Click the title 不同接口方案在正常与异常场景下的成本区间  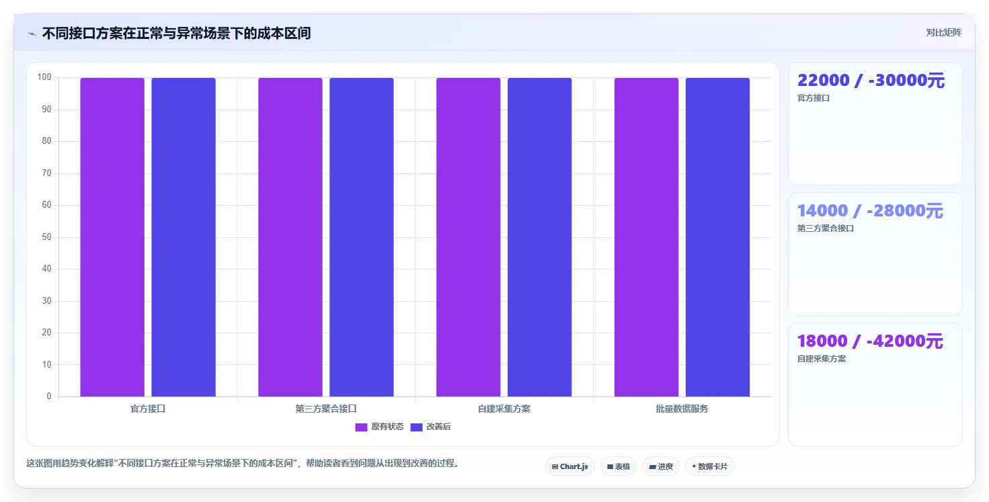(176, 33)
